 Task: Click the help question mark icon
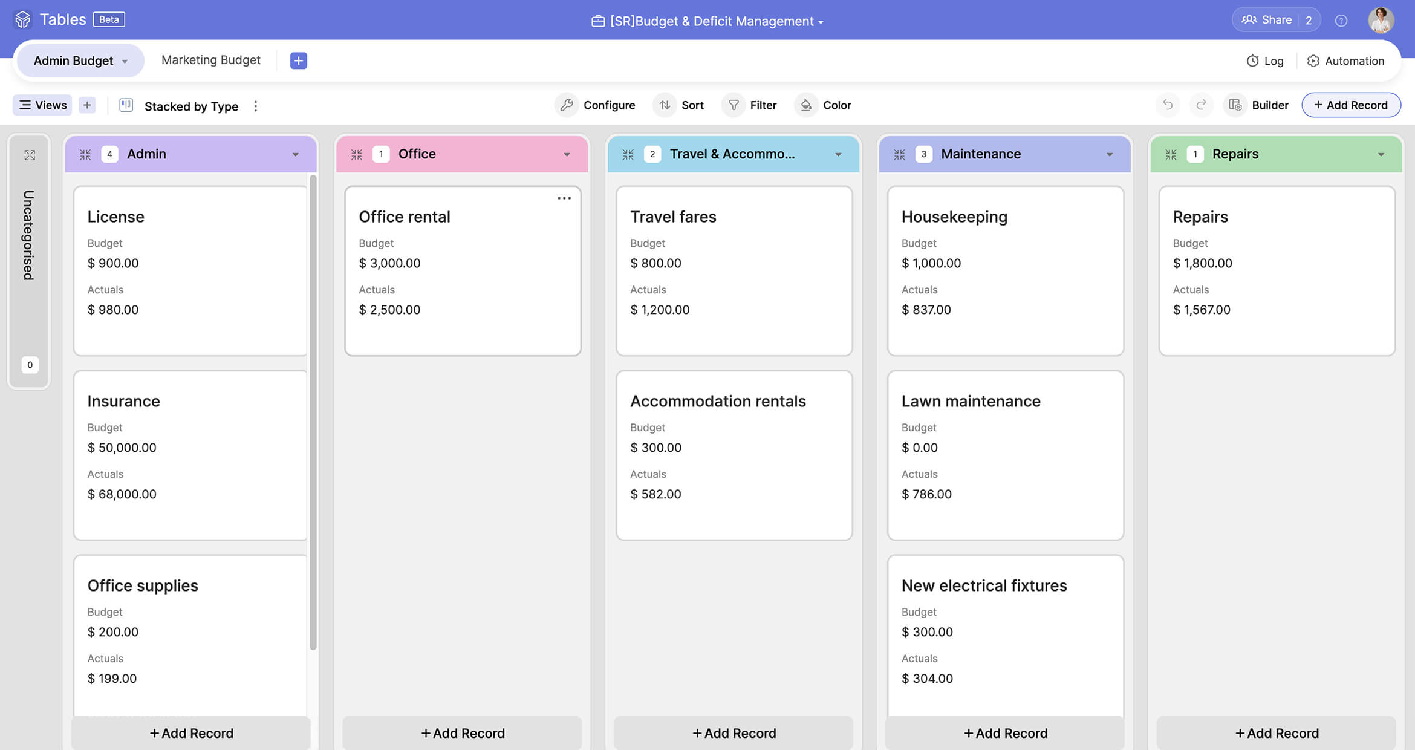1341,21
